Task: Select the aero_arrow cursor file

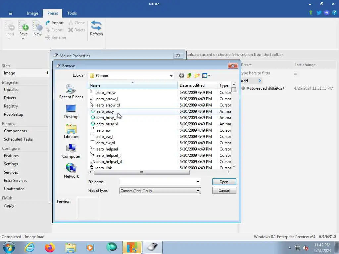Action: (106, 93)
